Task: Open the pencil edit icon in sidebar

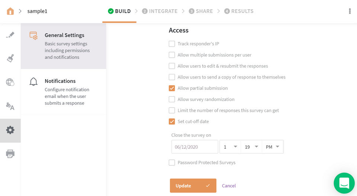Action: click(x=10, y=35)
